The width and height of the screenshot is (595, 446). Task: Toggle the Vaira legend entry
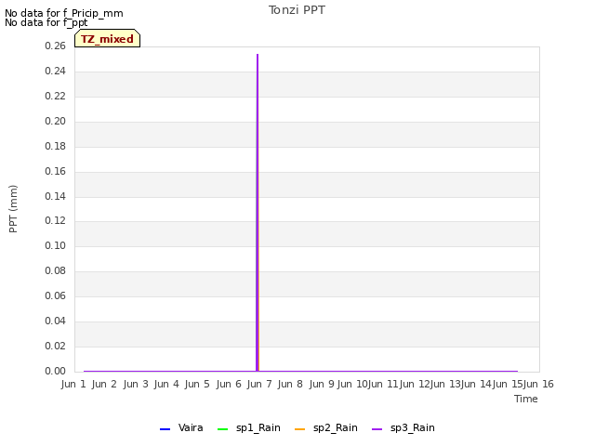coord(181,428)
